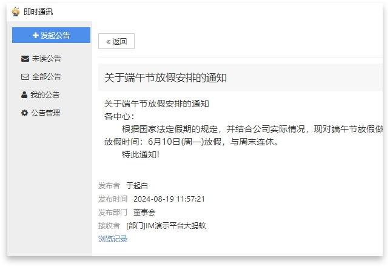Viewport: 390px width, 267px height.
Task: Click the publisher name 于起白
Action: point(137,185)
